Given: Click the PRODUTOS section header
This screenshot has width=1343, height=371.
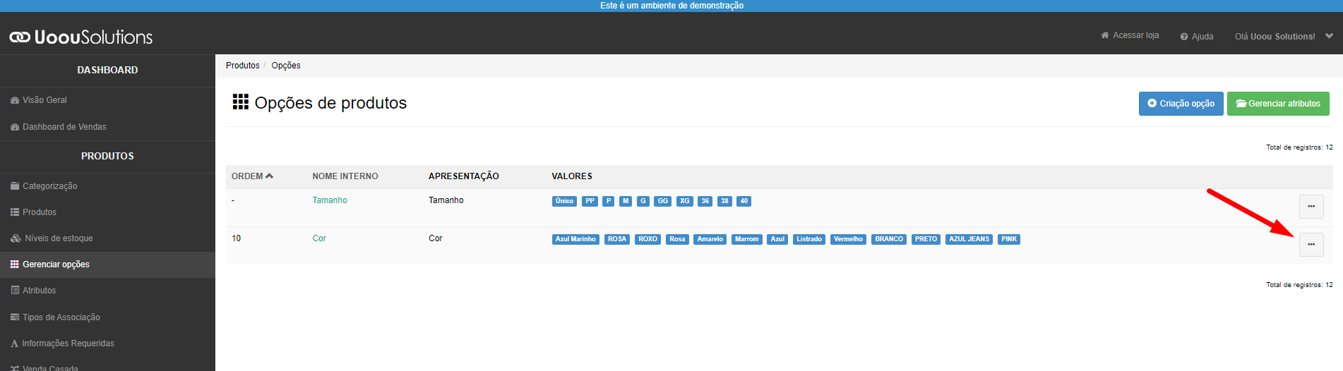Looking at the screenshot, I should point(107,156).
